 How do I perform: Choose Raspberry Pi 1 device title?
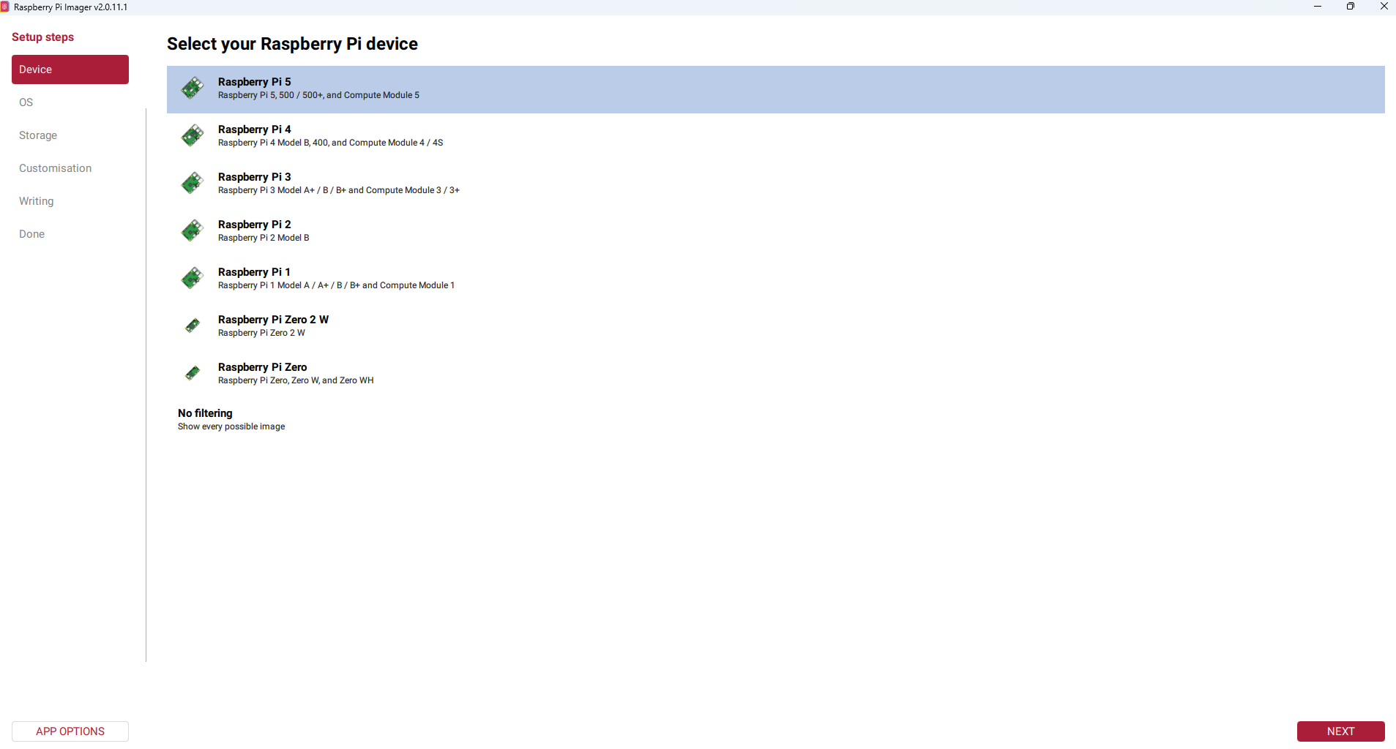(254, 272)
